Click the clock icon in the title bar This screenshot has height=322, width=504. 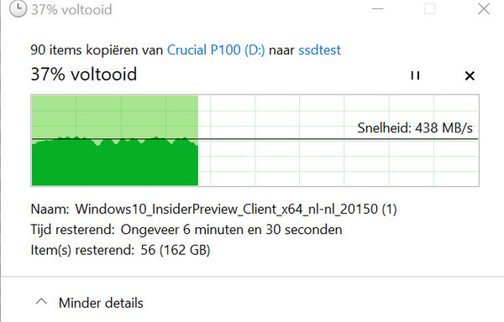(x=18, y=9)
